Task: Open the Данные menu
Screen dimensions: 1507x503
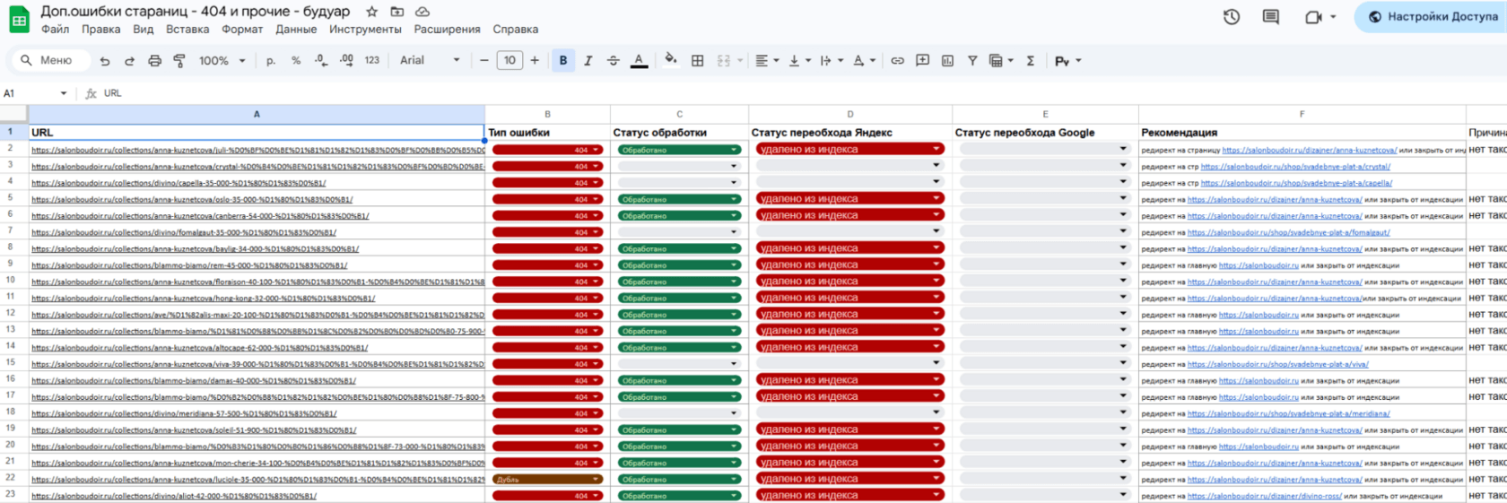Action: point(296,30)
